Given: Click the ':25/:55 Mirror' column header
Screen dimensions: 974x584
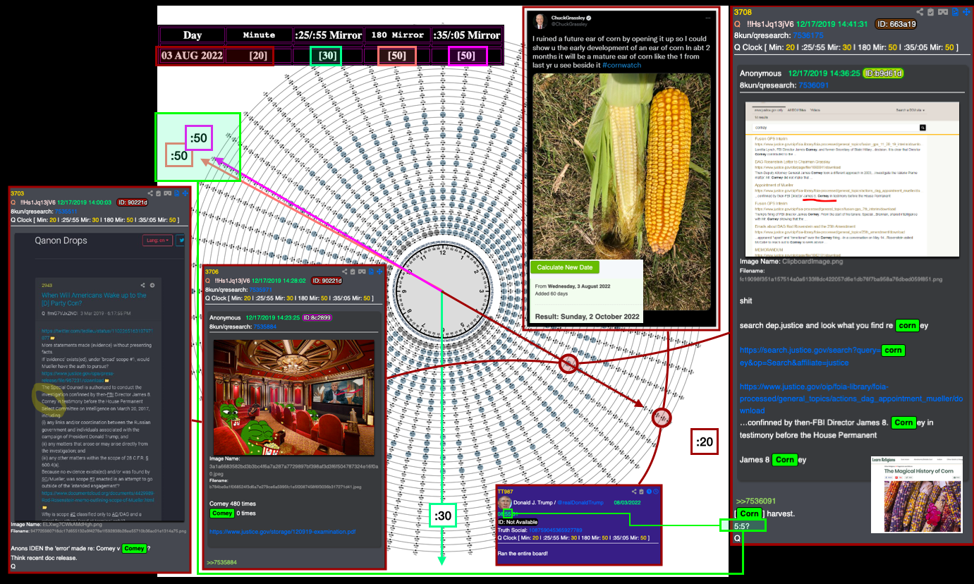Looking at the screenshot, I should 328,35.
